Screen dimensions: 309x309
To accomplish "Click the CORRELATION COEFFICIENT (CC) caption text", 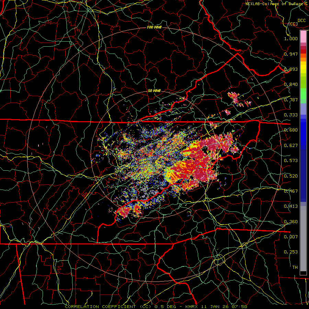I will pos(108,307).
